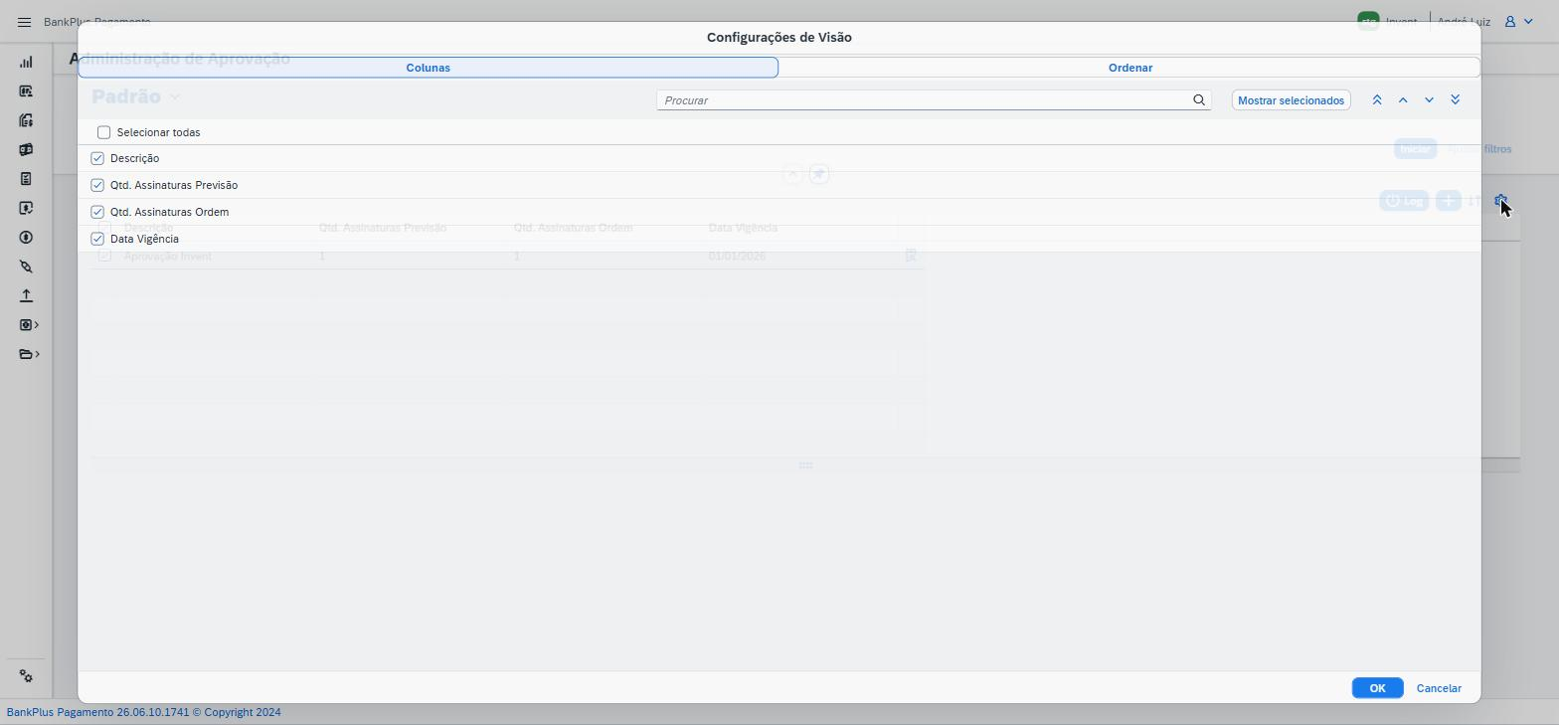Image resolution: width=1559 pixels, height=725 pixels.
Task: Confirm the view settings with OK
Action: (1377, 688)
